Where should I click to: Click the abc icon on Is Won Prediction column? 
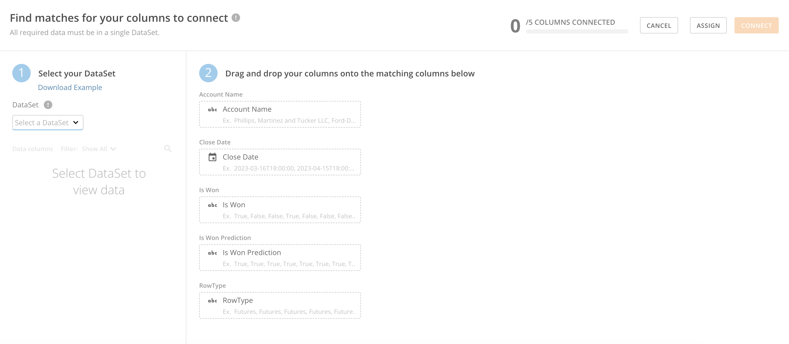click(213, 253)
